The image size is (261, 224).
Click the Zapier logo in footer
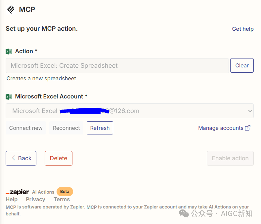click(x=17, y=192)
